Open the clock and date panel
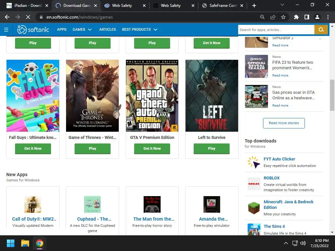Image resolution: width=335 pixels, height=251 pixels. (x=320, y=243)
